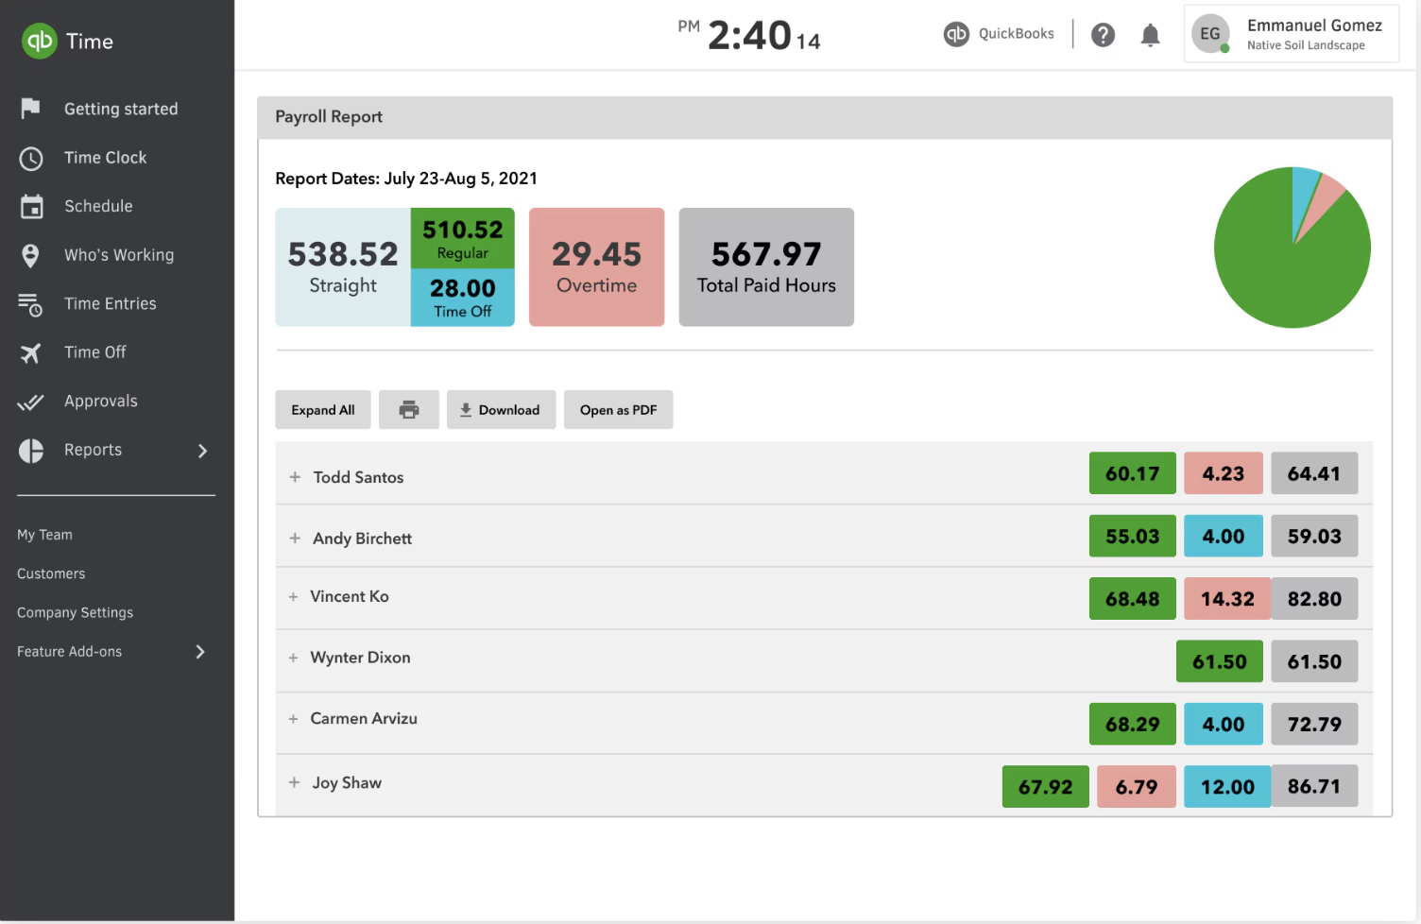Click the Approvals double-checkmark icon

(x=31, y=401)
